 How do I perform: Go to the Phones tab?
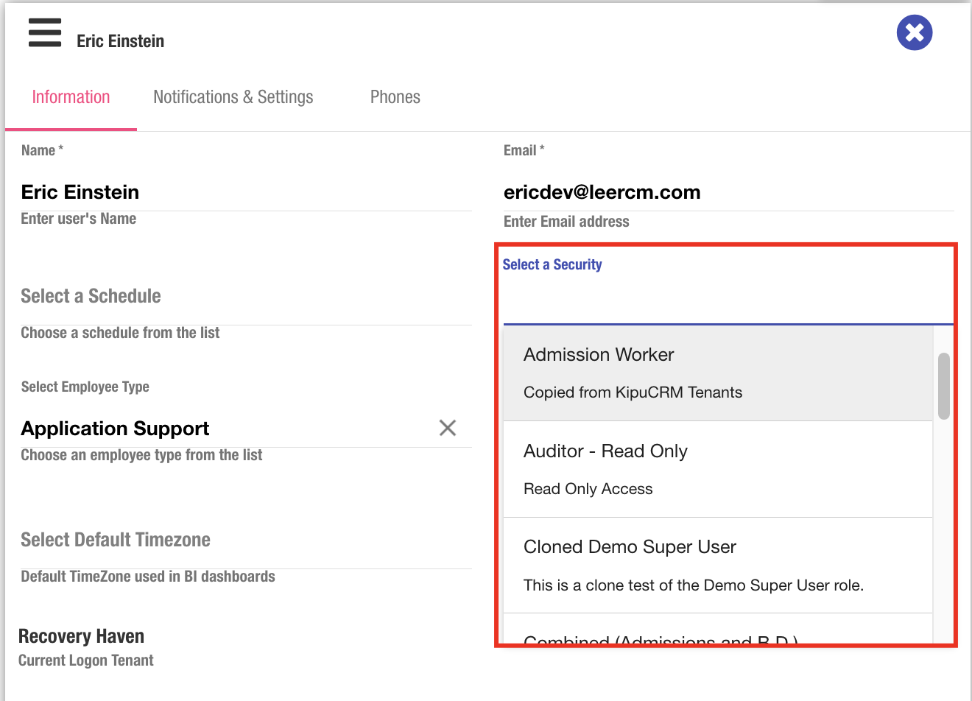coord(395,97)
